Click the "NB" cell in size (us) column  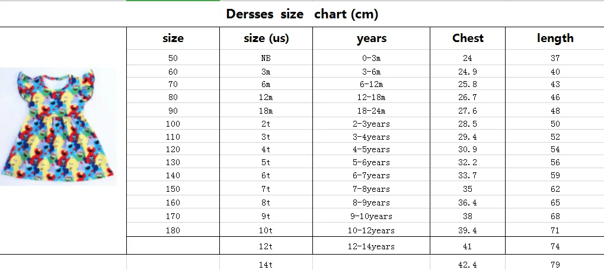point(266,59)
